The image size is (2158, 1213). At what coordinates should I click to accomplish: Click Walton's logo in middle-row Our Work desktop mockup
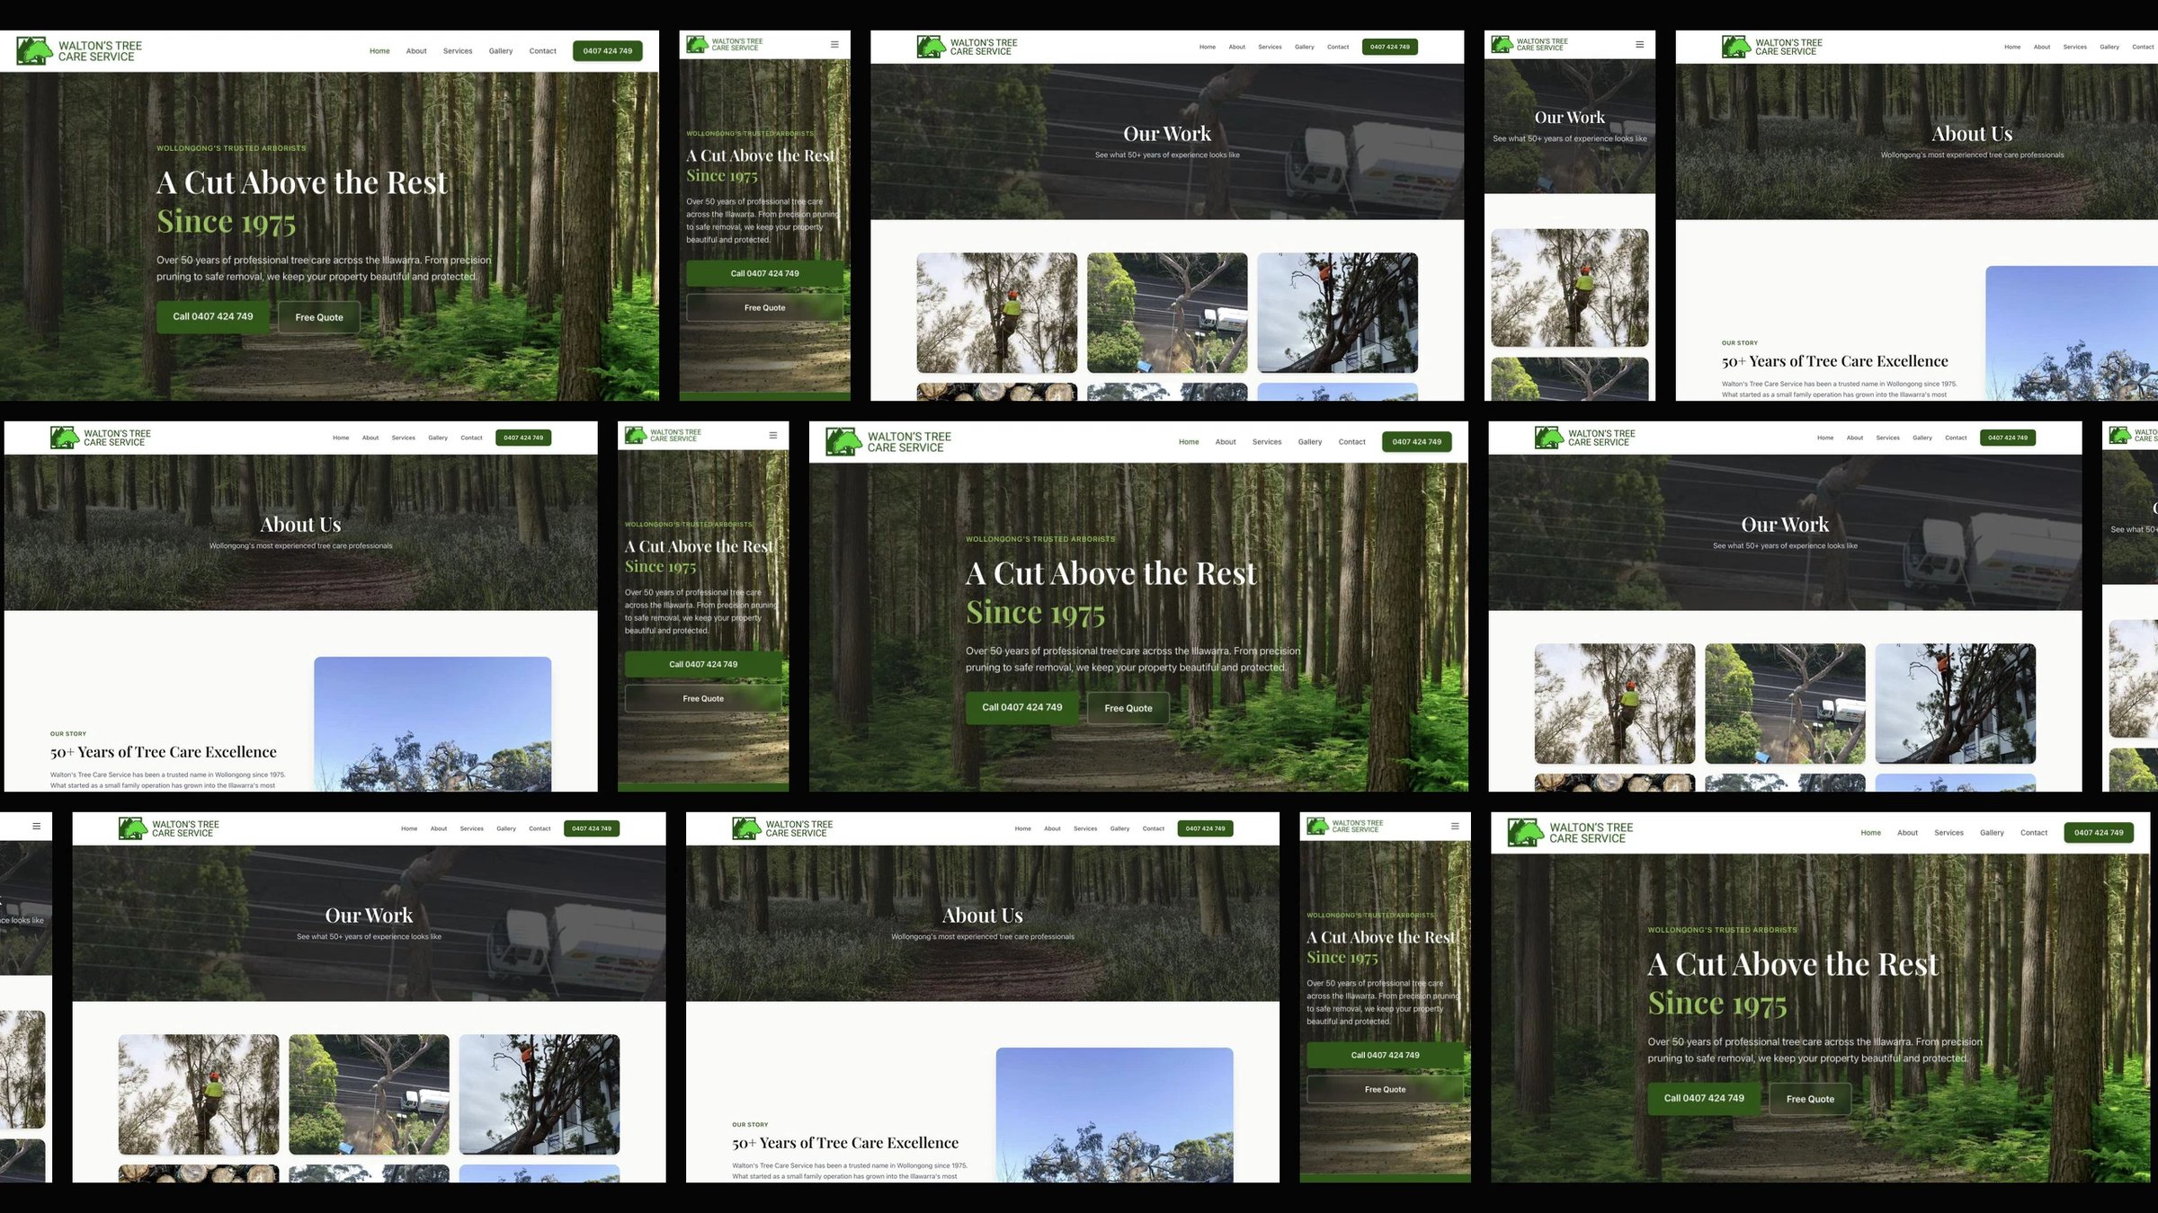click(x=1585, y=438)
